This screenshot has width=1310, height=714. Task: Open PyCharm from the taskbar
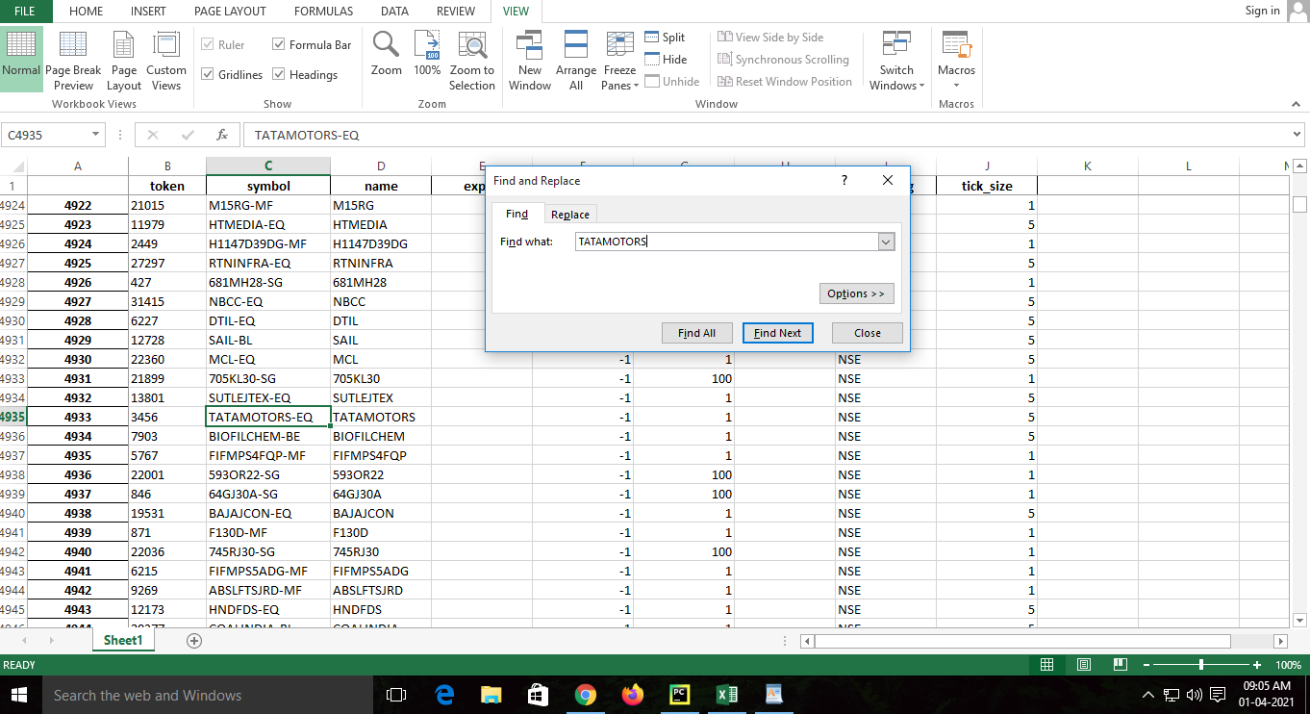pyautogui.click(x=679, y=695)
